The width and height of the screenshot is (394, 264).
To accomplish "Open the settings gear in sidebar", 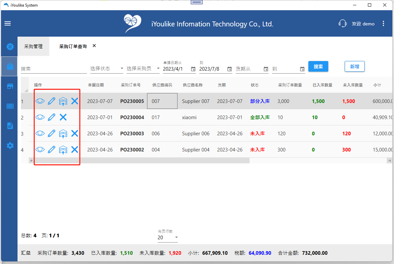I will click(10, 145).
